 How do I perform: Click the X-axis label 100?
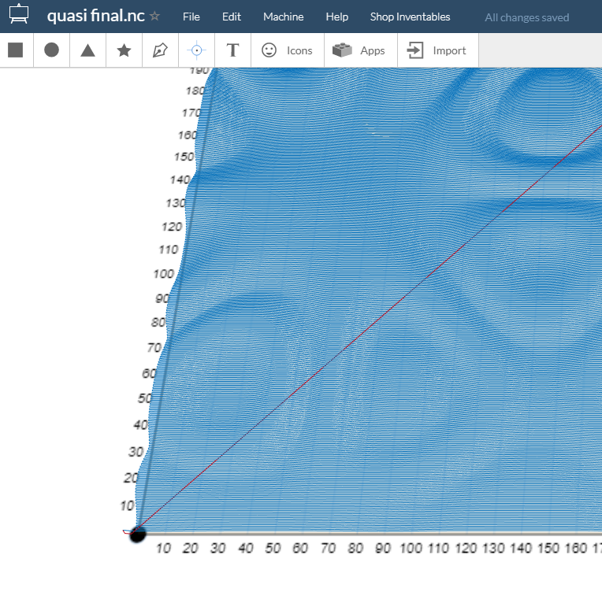tap(411, 548)
